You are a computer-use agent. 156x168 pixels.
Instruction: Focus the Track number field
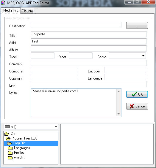tap(43, 56)
